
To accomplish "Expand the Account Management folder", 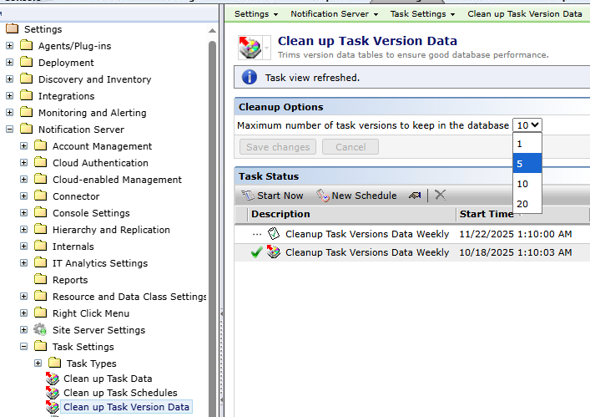I will (24, 146).
